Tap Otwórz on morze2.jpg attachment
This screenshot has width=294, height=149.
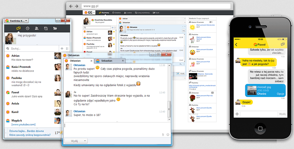(262, 94)
